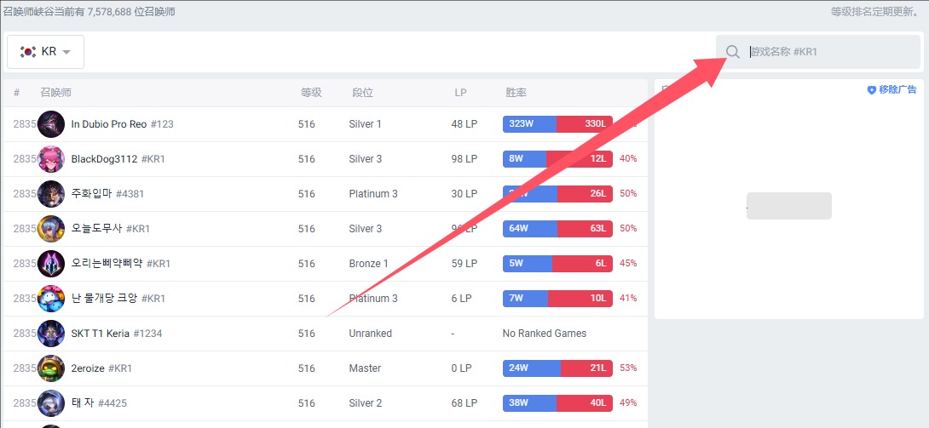Click the LP column header
This screenshot has width=929, height=428.
tap(460, 93)
